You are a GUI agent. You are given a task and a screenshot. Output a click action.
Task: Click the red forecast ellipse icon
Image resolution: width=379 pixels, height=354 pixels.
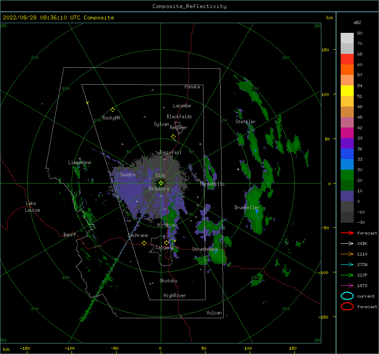click(x=347, y=306)
